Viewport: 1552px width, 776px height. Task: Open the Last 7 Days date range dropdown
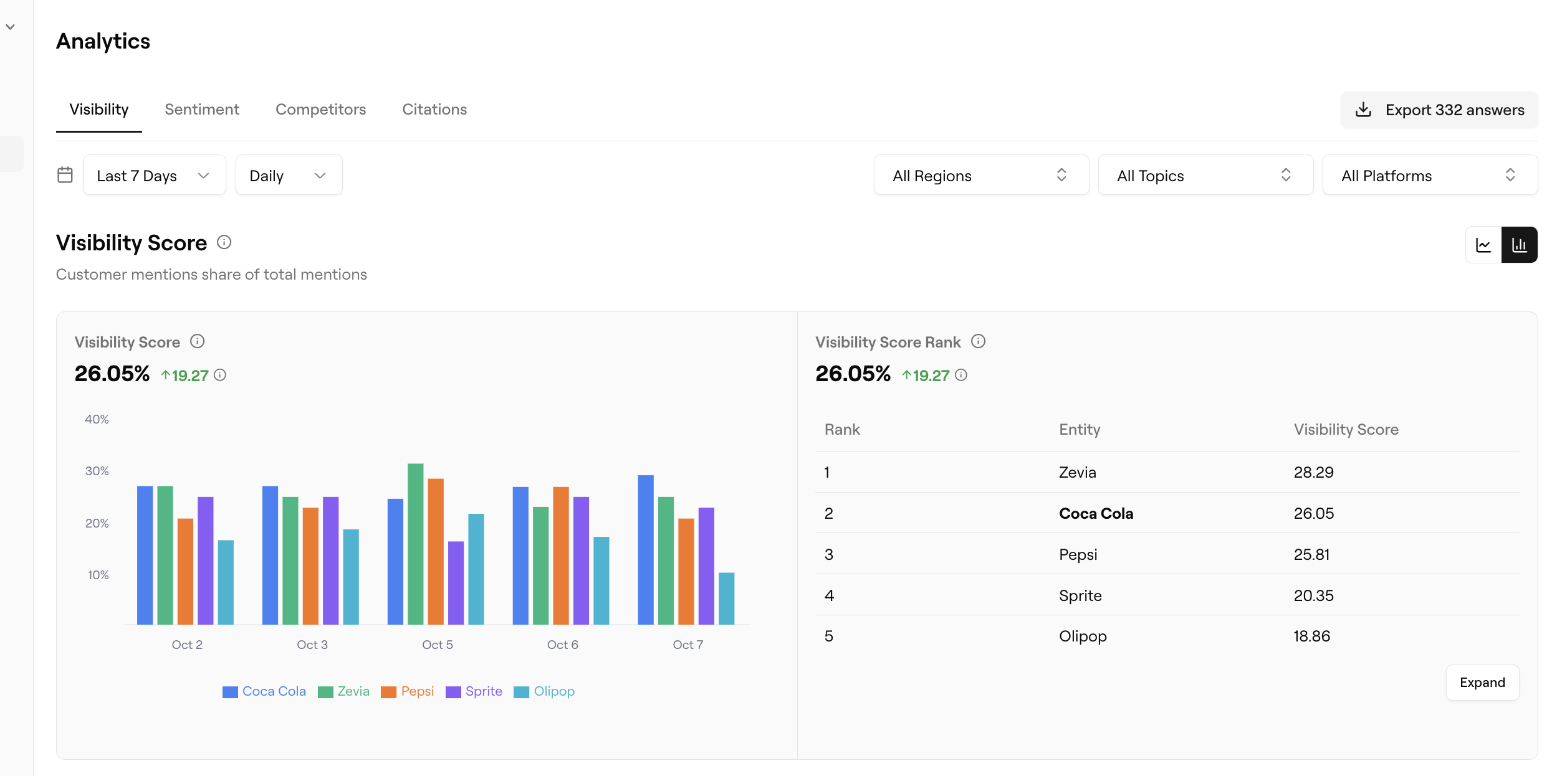154,176
